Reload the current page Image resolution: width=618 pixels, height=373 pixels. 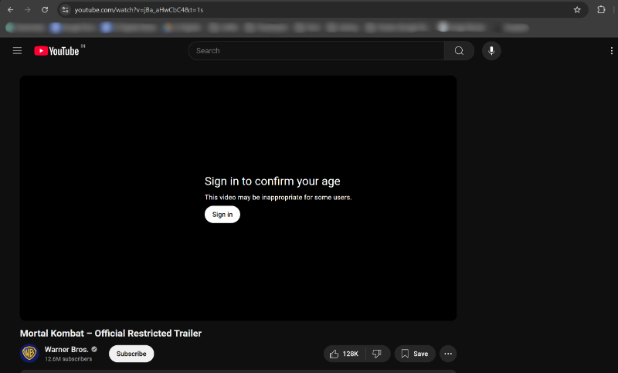point(45,10)
